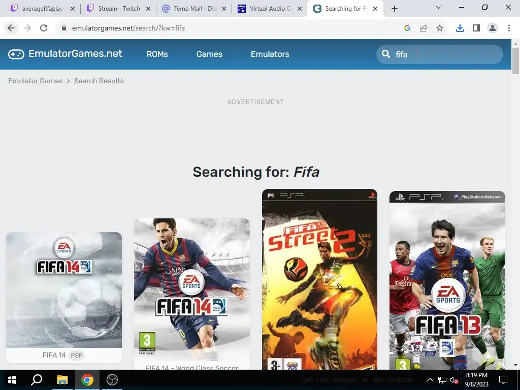Expand tab search chevron
The width and height of the screenshot is (520, 390).
438,7
